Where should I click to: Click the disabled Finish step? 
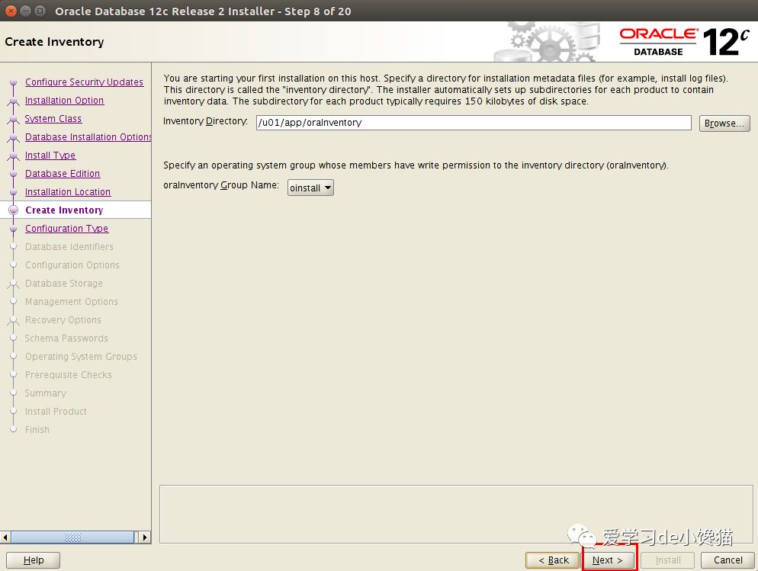(37, 430)
